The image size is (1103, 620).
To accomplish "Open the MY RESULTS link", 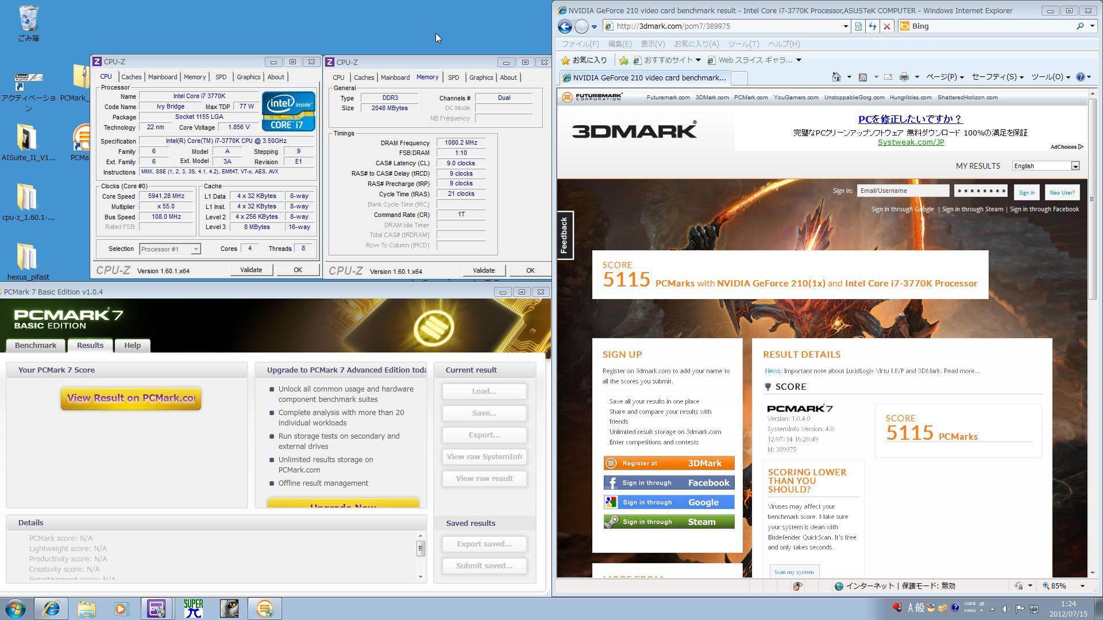I will coord(978,166).
